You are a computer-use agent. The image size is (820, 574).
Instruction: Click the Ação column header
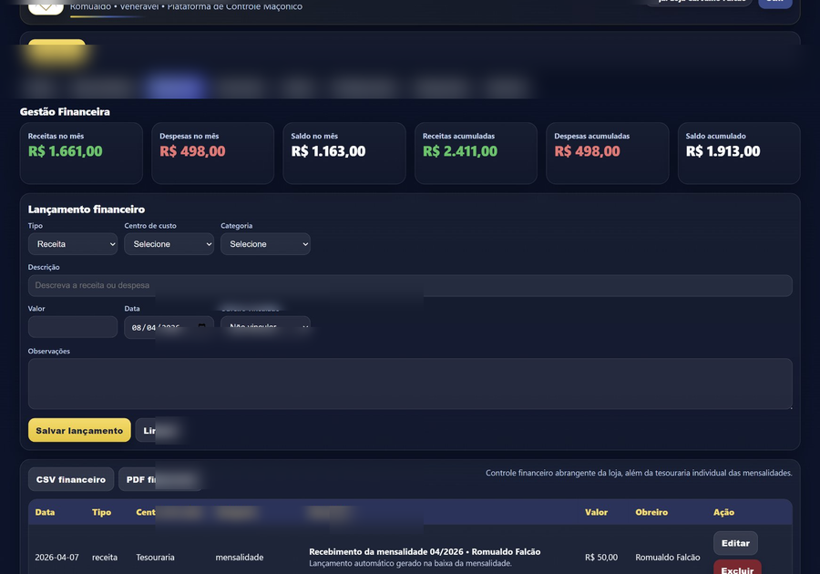pos(723,512)
